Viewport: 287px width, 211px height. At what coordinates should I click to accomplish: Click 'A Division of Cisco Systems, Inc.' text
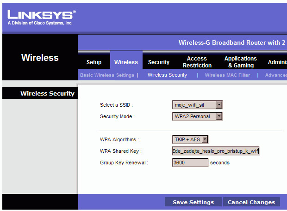click(x=40, y=23)
